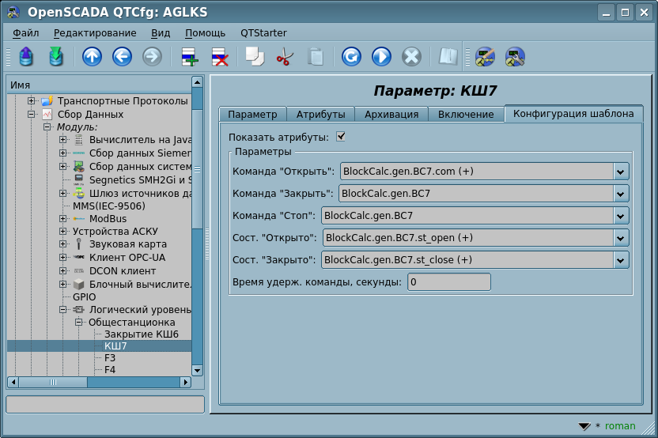Navigate back with the left arrow icon
Image resolution: width=658 pixels, height=438 pixels.
122,57
